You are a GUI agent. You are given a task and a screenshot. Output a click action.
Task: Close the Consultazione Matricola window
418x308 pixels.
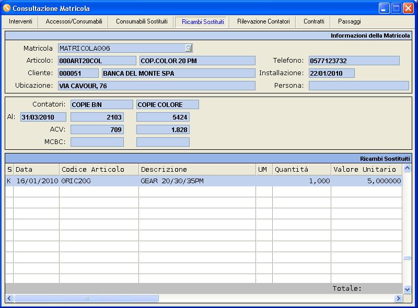pos(408,8)
